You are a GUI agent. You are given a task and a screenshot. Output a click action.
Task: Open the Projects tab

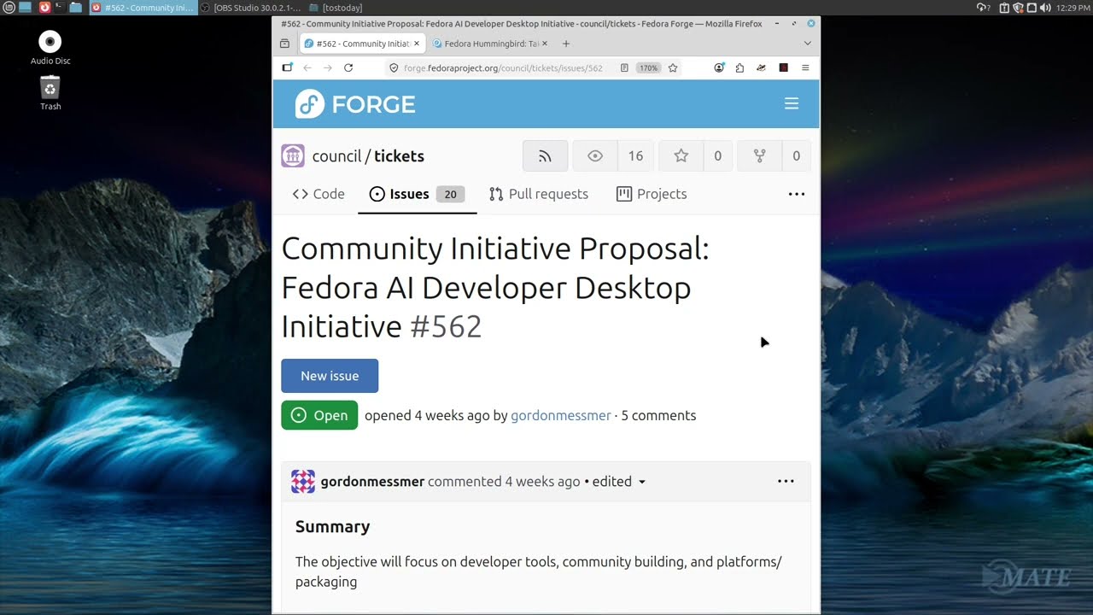tap(652, 194)
